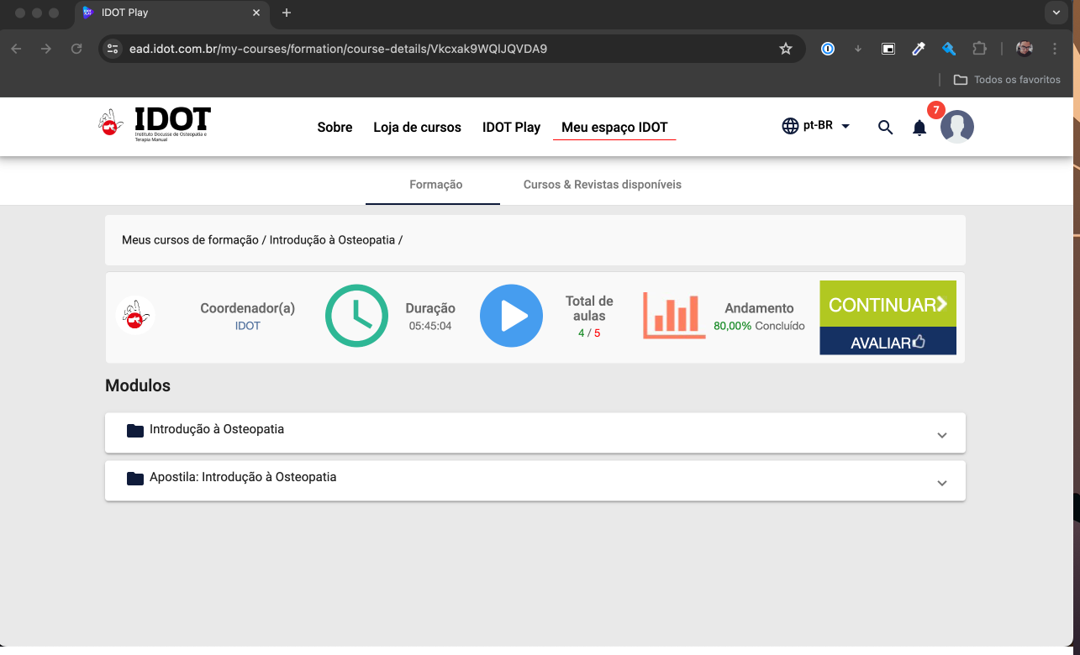
Task: Click the blue play button icon
Action: pos(511,316)
